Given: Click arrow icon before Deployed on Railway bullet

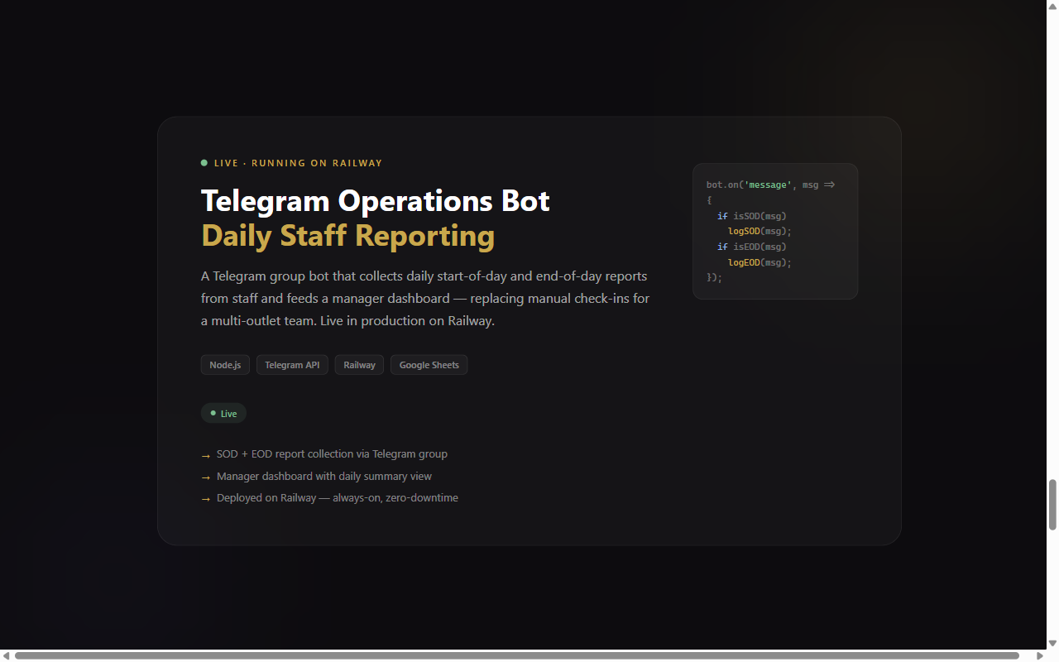Looking at the screenshot, I should [x=206, y=499].
